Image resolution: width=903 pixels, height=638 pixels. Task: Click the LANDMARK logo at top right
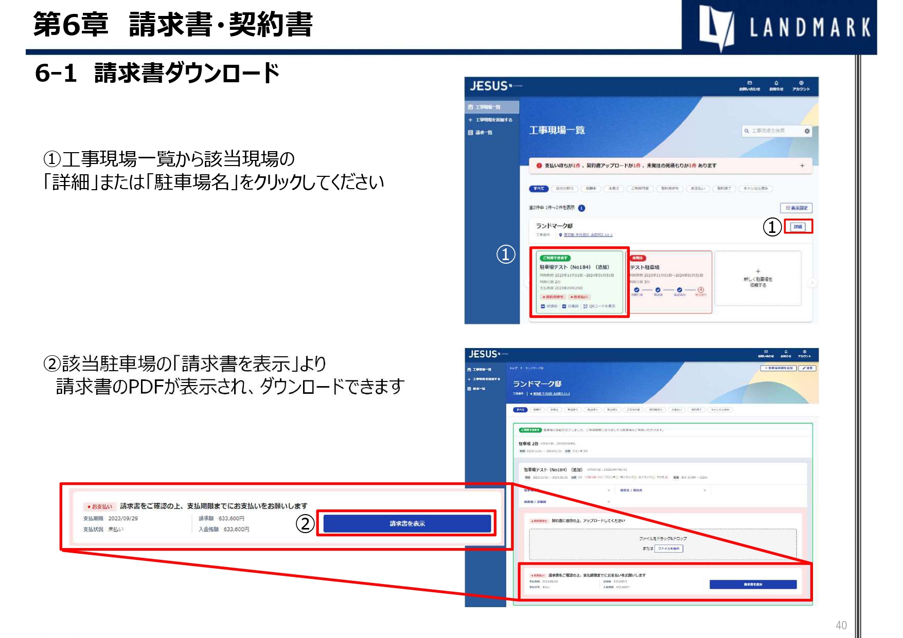click(x=784, y=27)
